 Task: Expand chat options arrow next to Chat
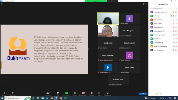click(x=61, y=93)
